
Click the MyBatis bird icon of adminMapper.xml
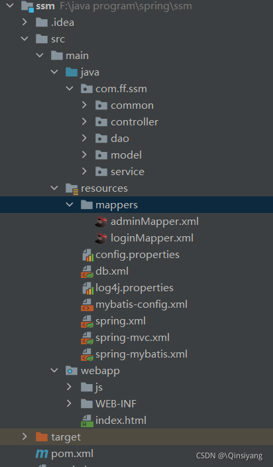pos(101,222)
